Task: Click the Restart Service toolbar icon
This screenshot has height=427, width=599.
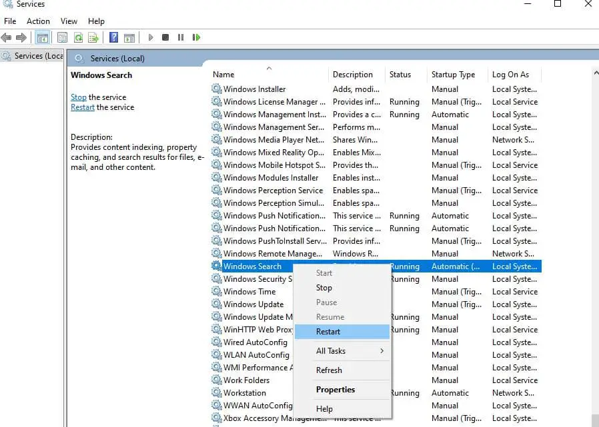Action: (196, 37)
